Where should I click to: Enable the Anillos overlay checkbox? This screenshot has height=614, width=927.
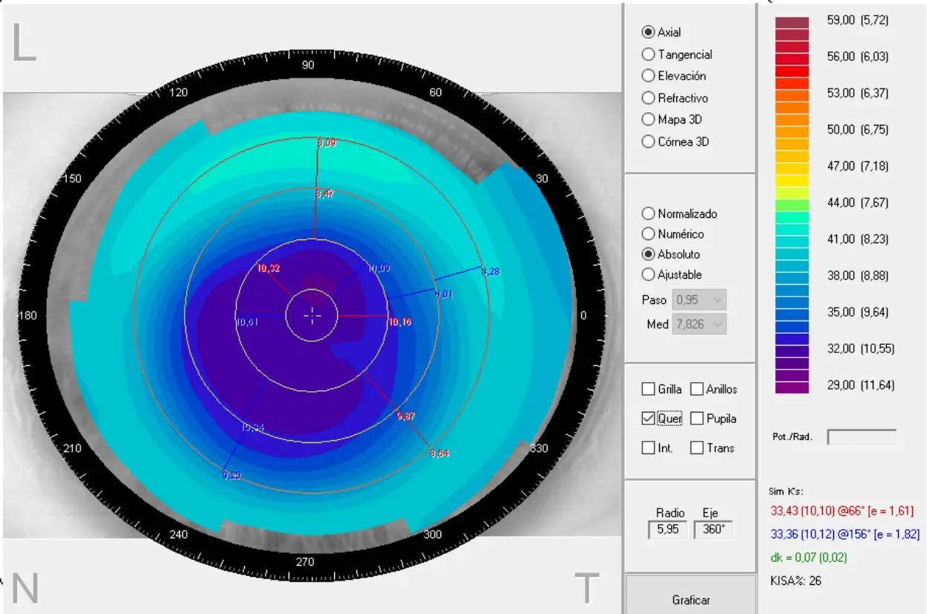tap(696, 390)
